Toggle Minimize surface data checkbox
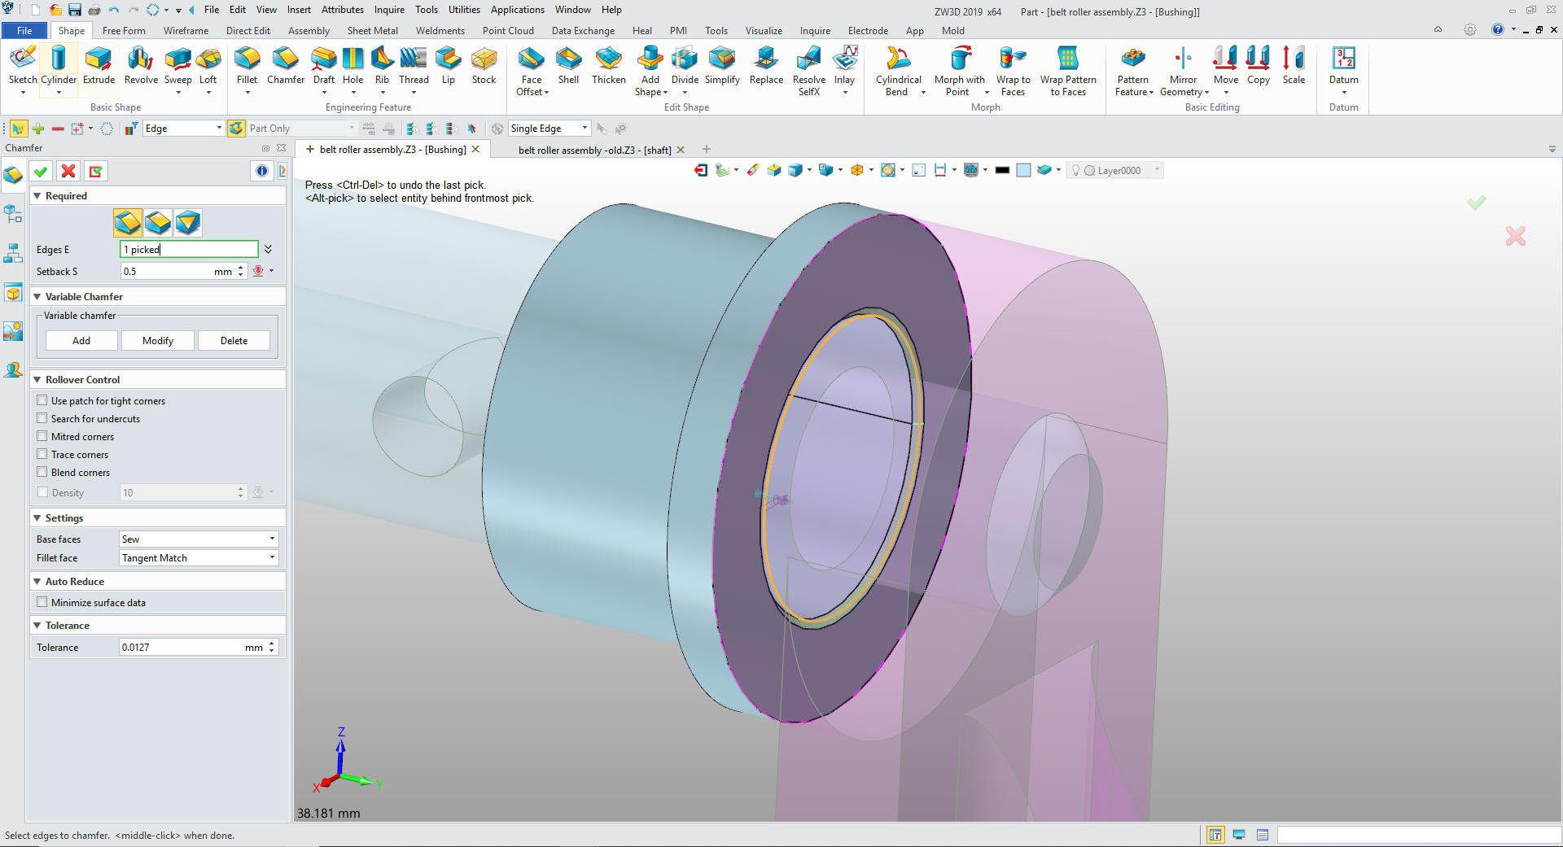This screenshot has height=847, width=1563. tap(42, 602)
